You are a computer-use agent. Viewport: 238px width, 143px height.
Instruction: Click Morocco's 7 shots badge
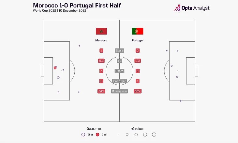click(101, 71)
